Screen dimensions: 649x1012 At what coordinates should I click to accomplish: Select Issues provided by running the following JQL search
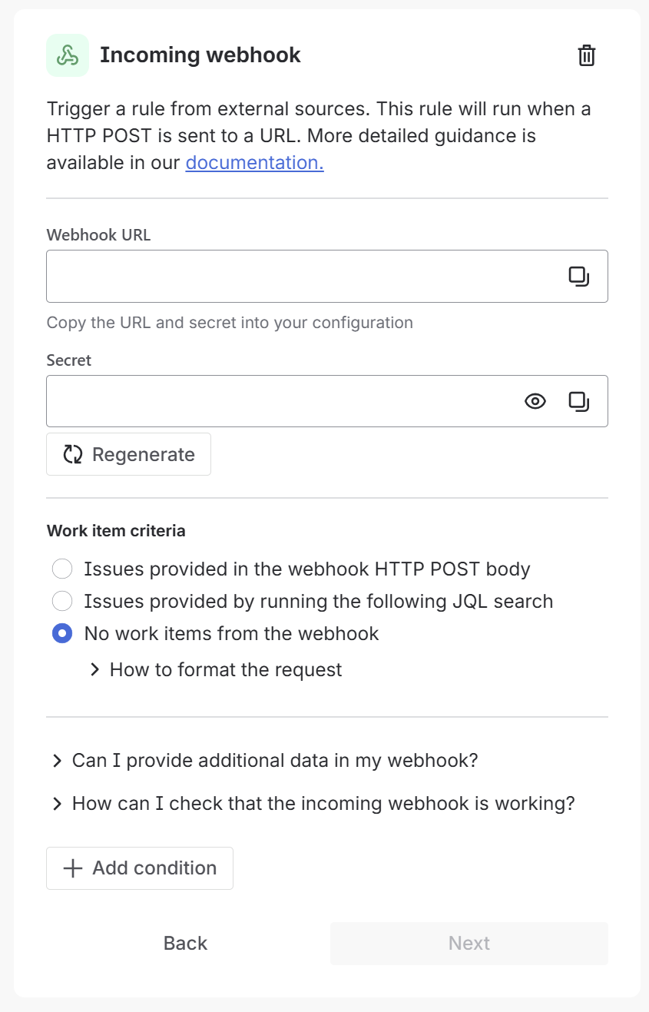pos(62,601)
